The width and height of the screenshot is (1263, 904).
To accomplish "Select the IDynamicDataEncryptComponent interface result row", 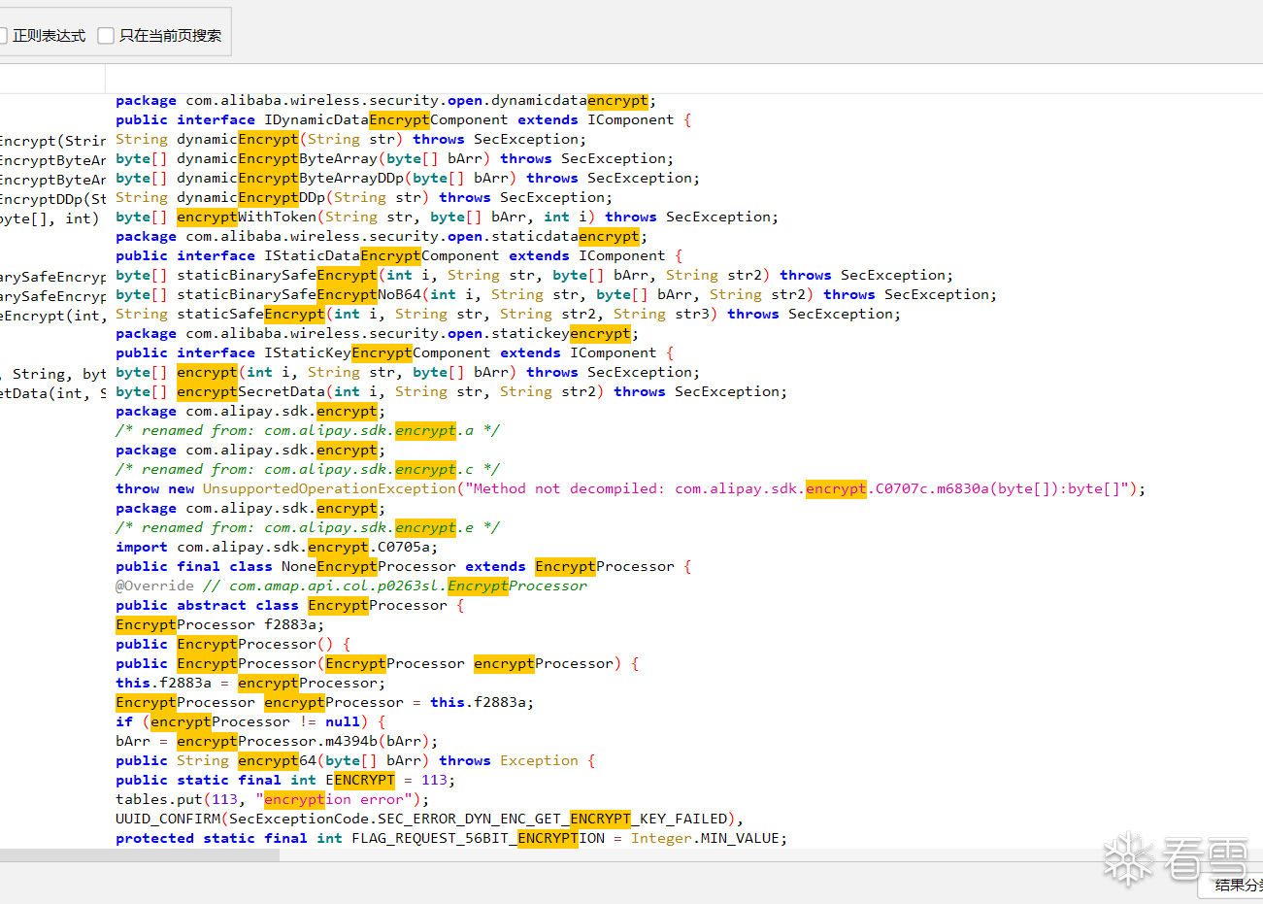I will [403, 120].
